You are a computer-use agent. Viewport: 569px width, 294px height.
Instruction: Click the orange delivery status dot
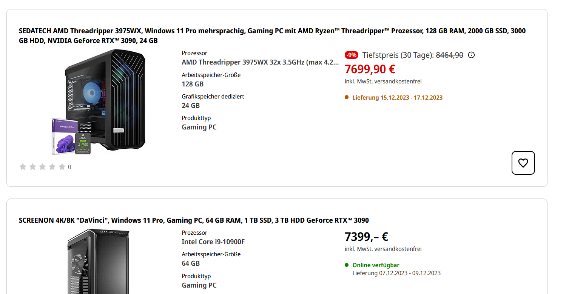pos(346,97)
